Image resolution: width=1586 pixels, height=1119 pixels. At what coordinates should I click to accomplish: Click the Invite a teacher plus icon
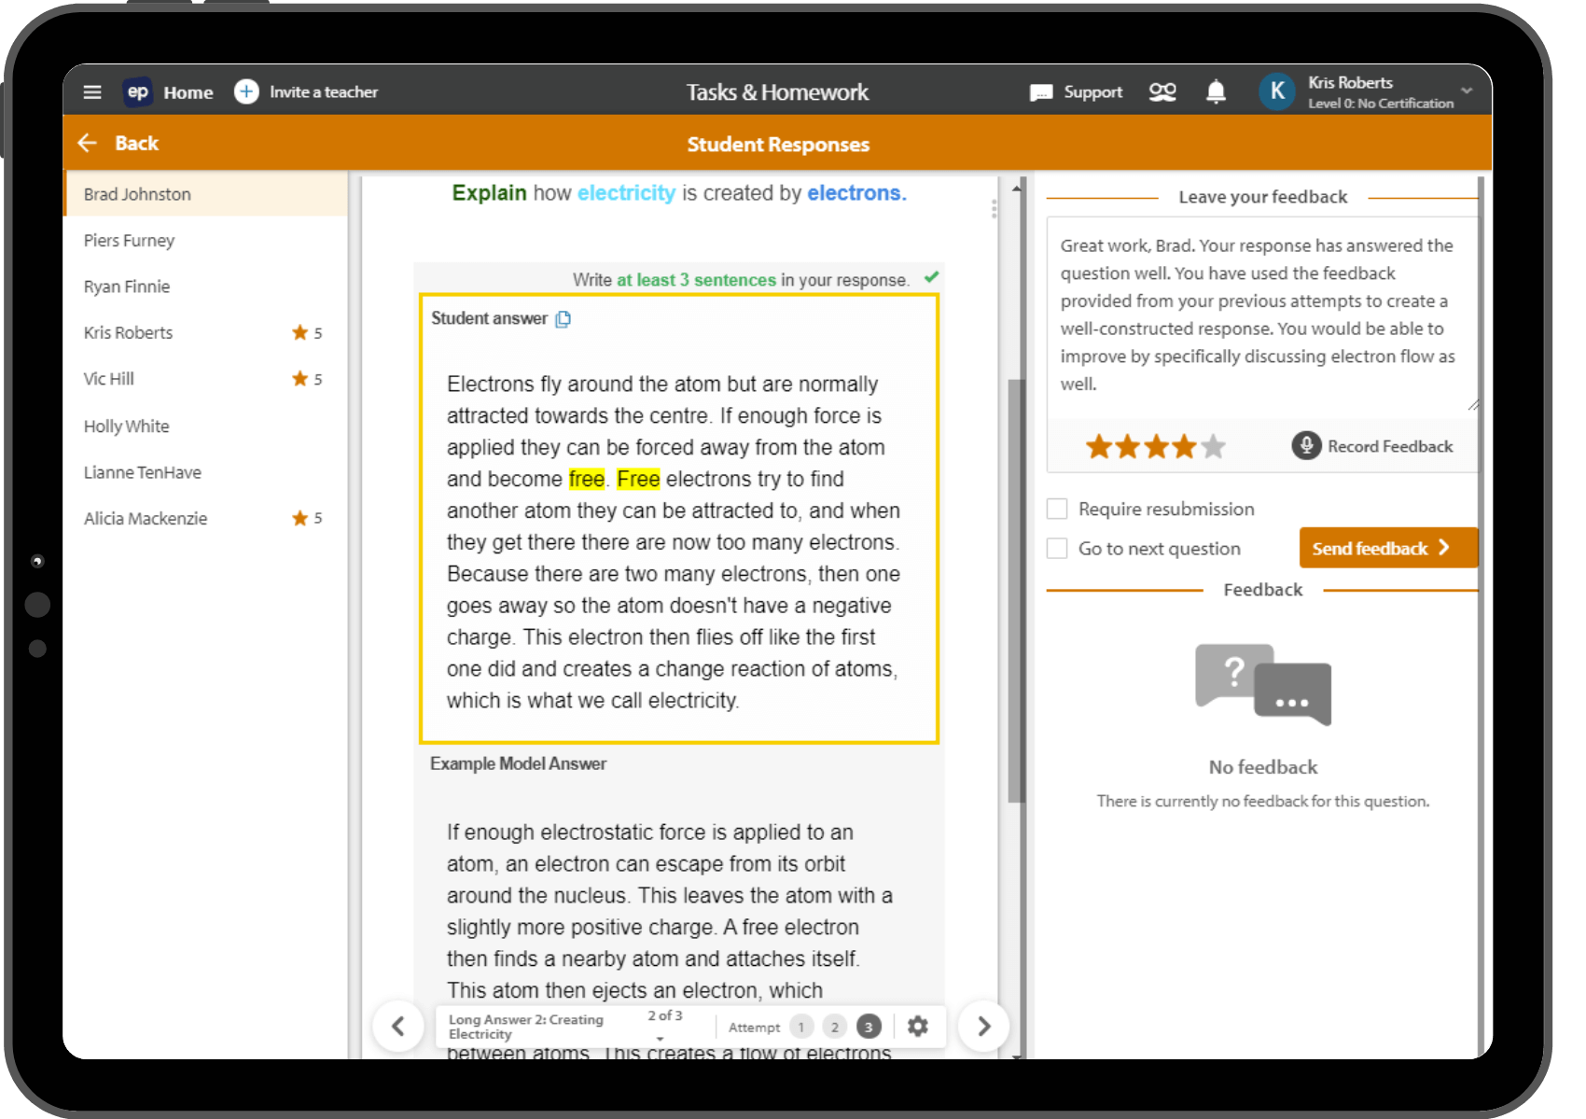pyautogui.click(x=246, y=91)
